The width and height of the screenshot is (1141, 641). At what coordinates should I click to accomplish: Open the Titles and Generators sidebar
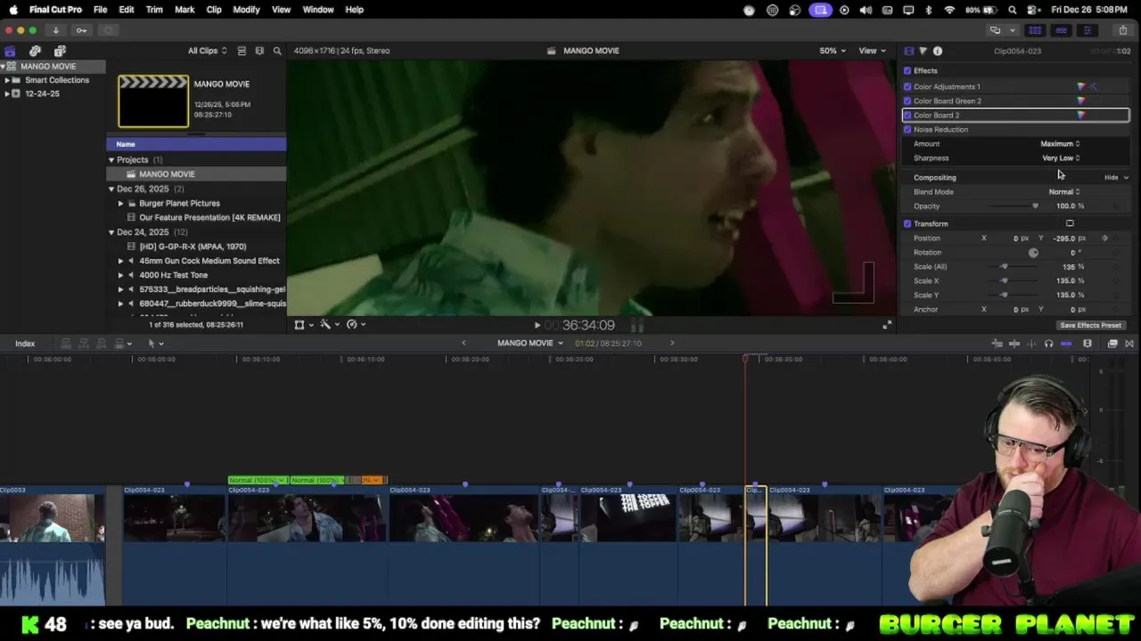60,51
